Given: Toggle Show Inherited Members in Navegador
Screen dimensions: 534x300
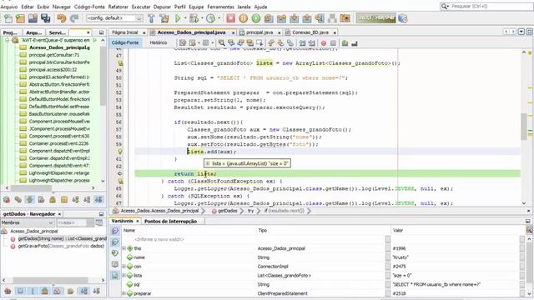Looking at the screenshot, I should tap(8, 291).
